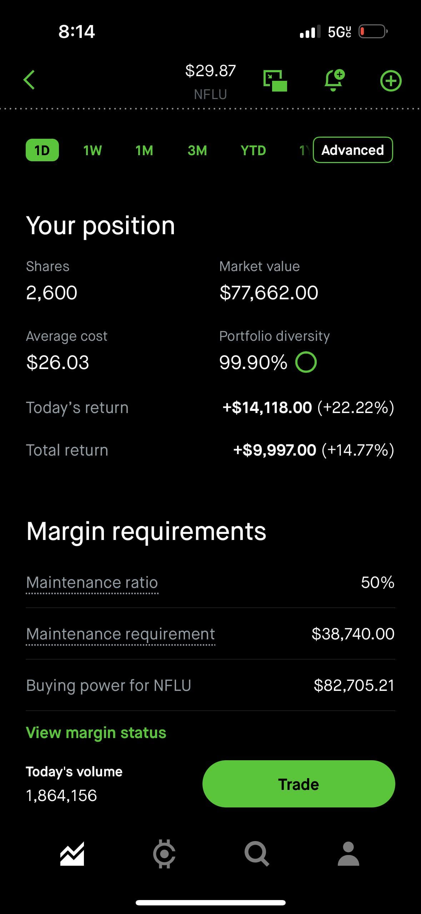
Task: Select the 1D chart range
Action: click(x=42, y=150)
